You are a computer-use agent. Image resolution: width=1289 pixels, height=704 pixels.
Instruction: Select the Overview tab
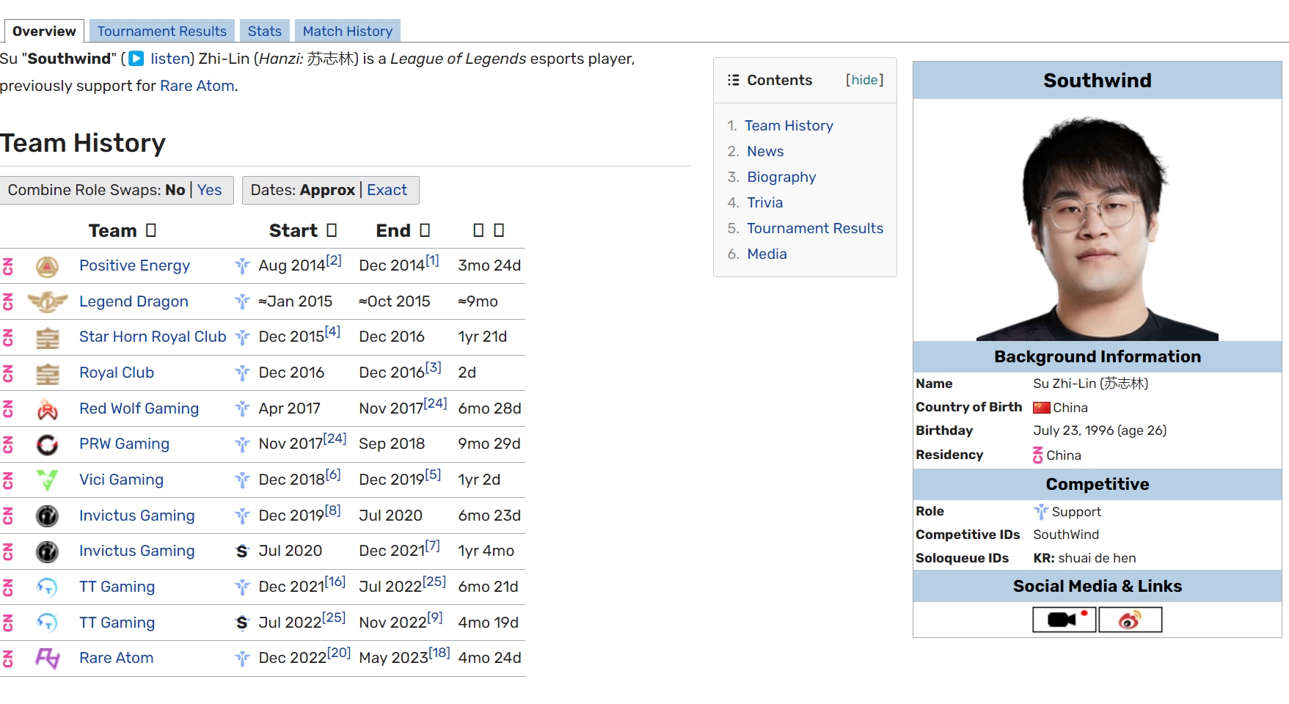(44, 31)
